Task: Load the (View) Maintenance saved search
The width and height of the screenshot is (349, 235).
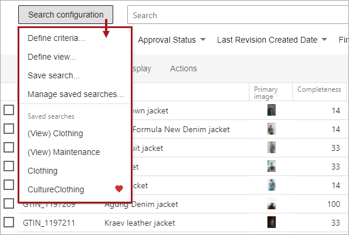Action: point(64,152)
